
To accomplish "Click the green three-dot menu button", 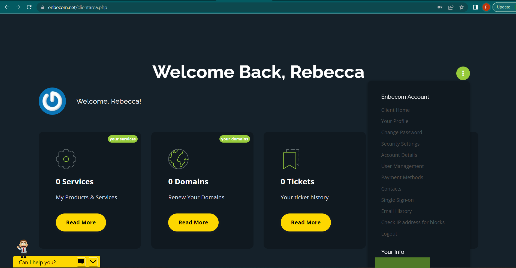I will pos(463,73).
